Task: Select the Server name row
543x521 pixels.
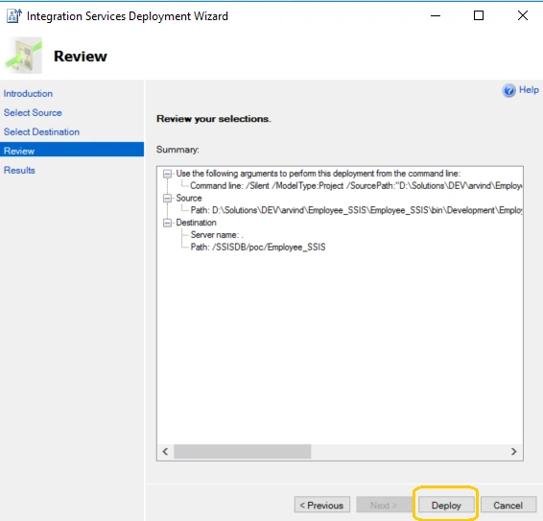Action: pos(217,235)
